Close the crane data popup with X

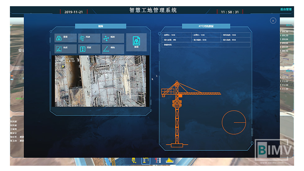273,21
